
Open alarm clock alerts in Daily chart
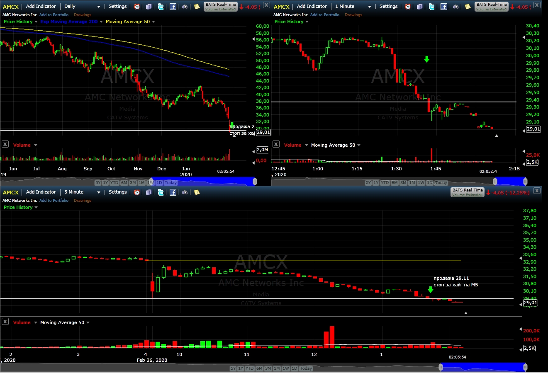click(x=137, y=7)
